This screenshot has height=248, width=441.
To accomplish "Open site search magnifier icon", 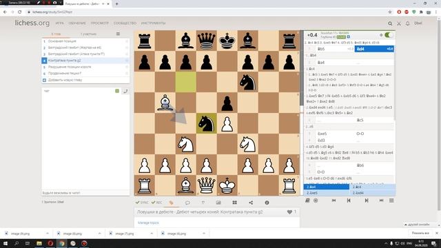I will [390, 23].
